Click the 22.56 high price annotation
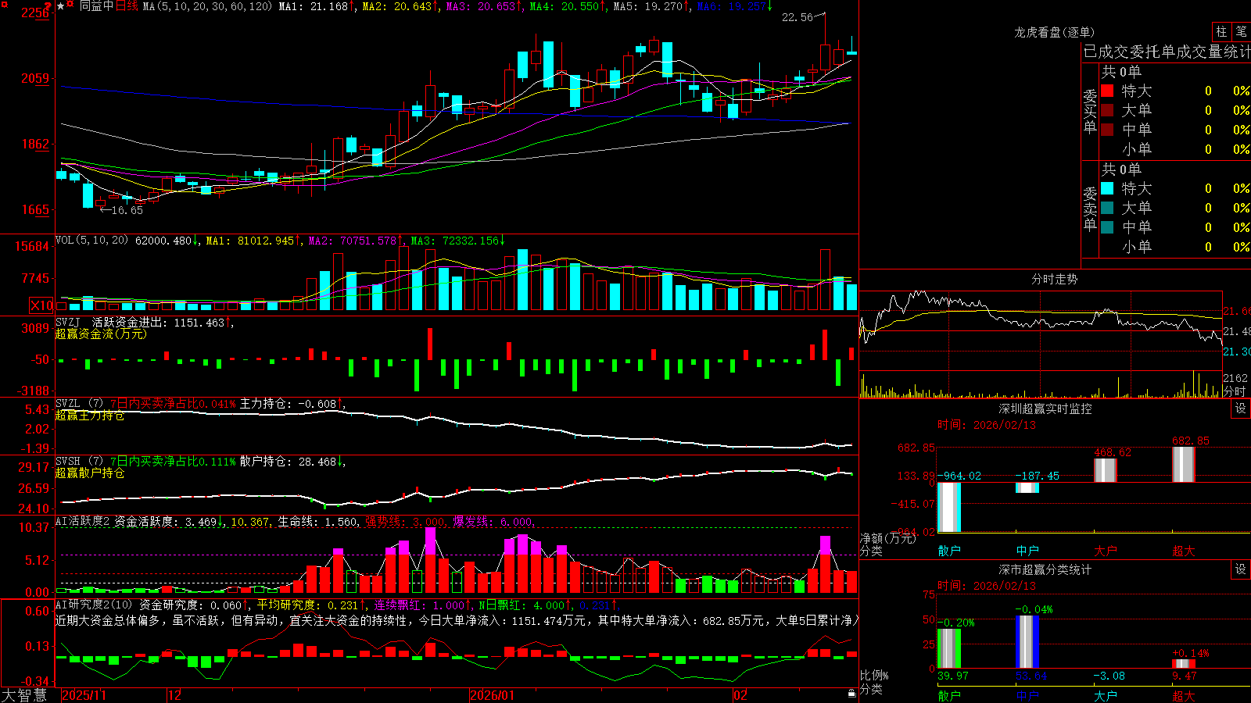 coord(798,17)
